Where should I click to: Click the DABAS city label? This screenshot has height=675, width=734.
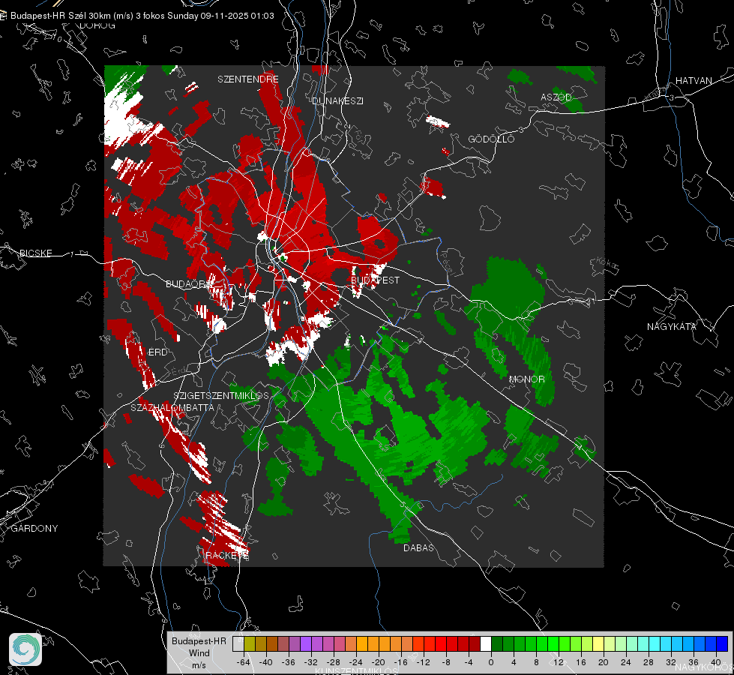pyautogui.click(x=418, y=548)
